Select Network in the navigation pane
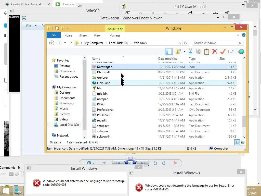261x196 pixels. [x=63, y=136]
